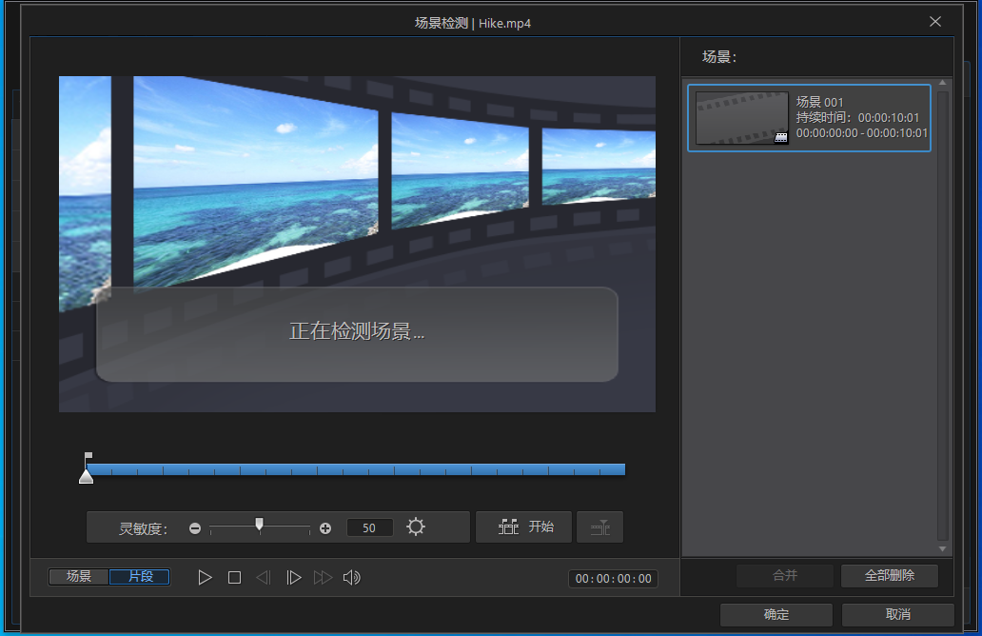Click the sensitivity slider handle

pos(259,525)
